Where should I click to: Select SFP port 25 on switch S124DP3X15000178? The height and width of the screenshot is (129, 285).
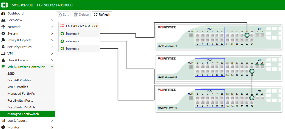[257, 35]
